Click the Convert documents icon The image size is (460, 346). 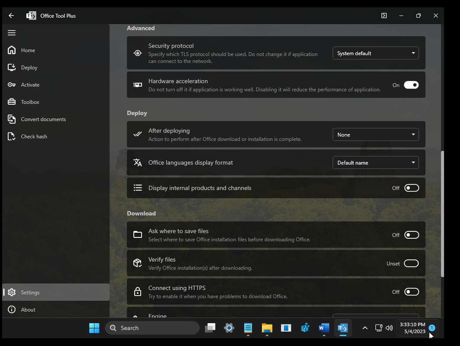12,119
